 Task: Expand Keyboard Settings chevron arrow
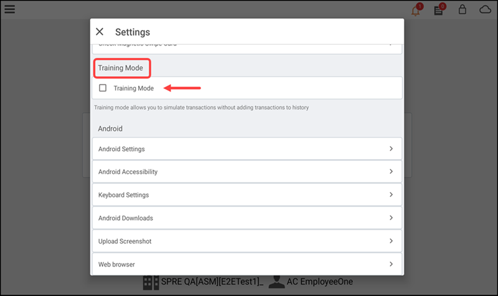pos(391,194)
